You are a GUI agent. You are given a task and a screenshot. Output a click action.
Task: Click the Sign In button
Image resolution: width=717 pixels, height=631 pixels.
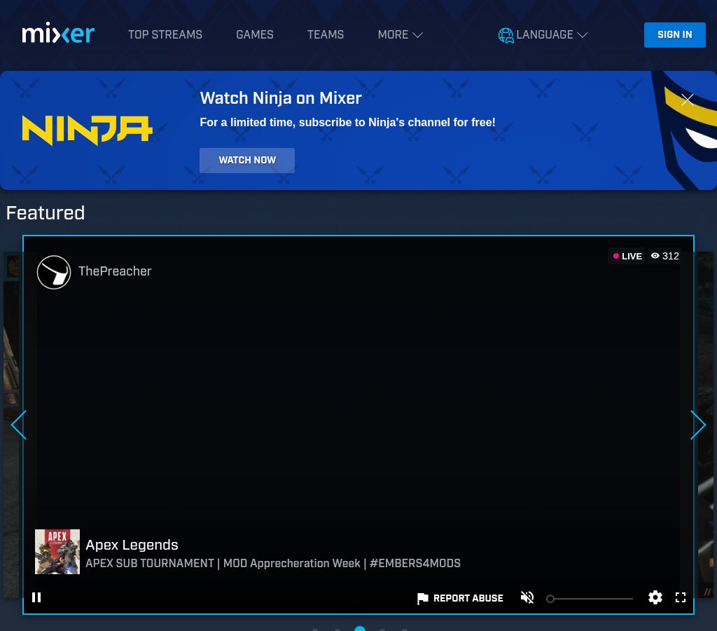click(674, 35)
